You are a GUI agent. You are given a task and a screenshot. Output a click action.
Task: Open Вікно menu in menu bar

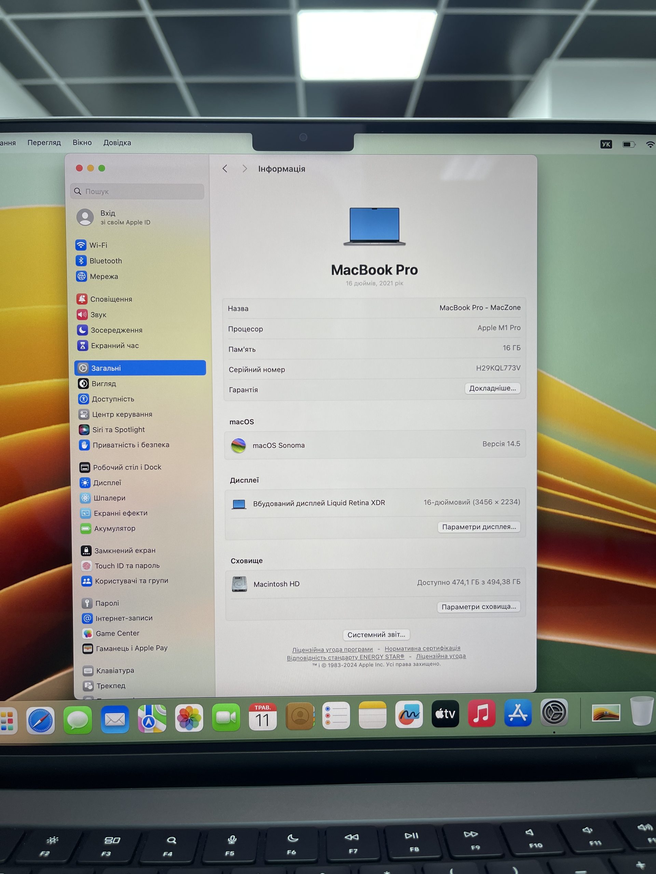tap(82, 143)
